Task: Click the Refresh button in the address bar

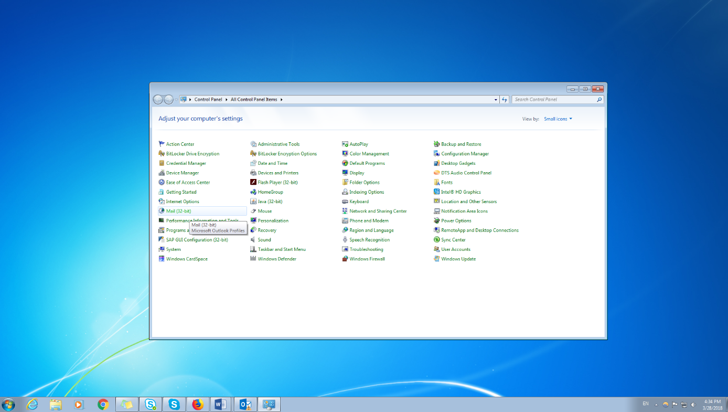Action: 504,99
